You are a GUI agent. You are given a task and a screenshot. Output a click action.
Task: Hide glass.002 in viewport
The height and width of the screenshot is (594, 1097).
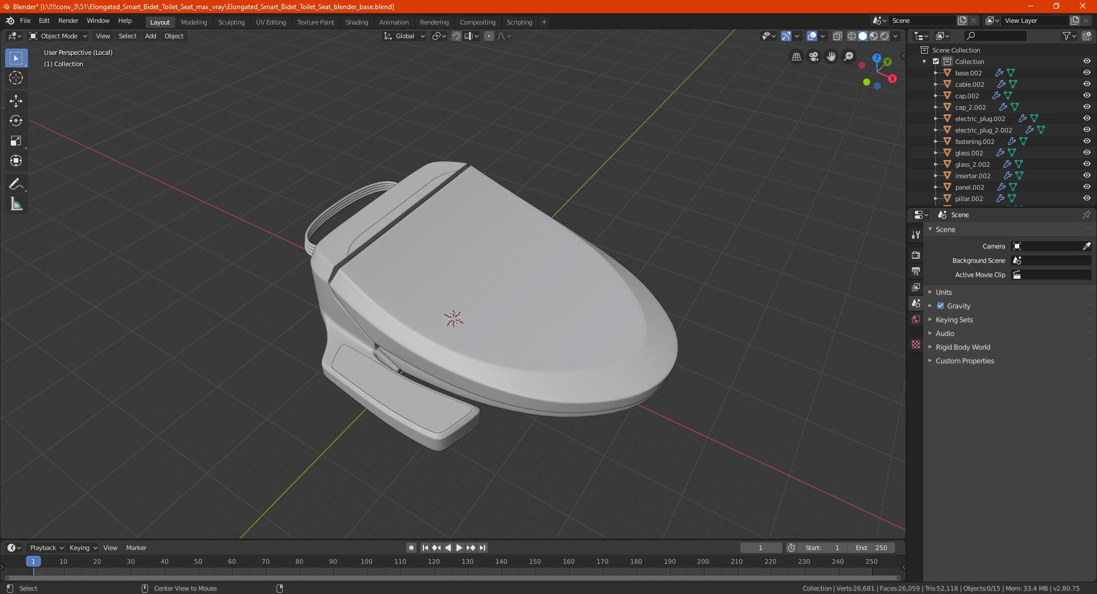click(x=1087, y=153)
